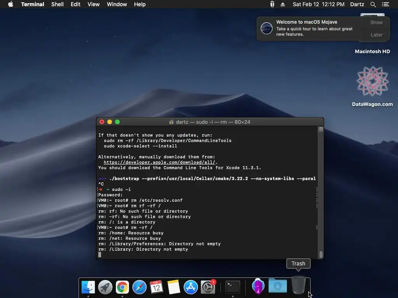This screenshot has height=298, width=398.
Task: Open System Preferences gear in Dock
Action: (208, 287)
